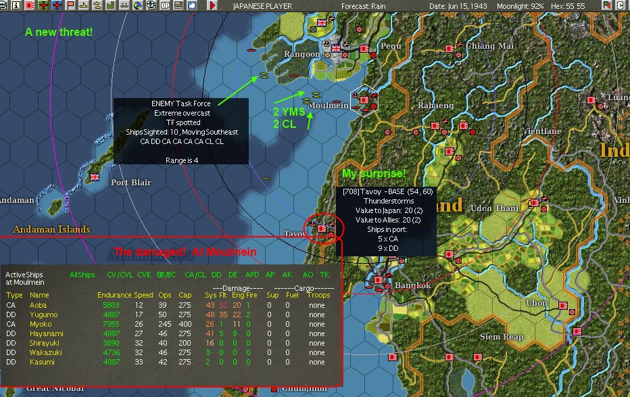Click Myoko's endurance value 7355
This screenshot has height=397, width=630.
pyautogui.click(x=112, y=324)
